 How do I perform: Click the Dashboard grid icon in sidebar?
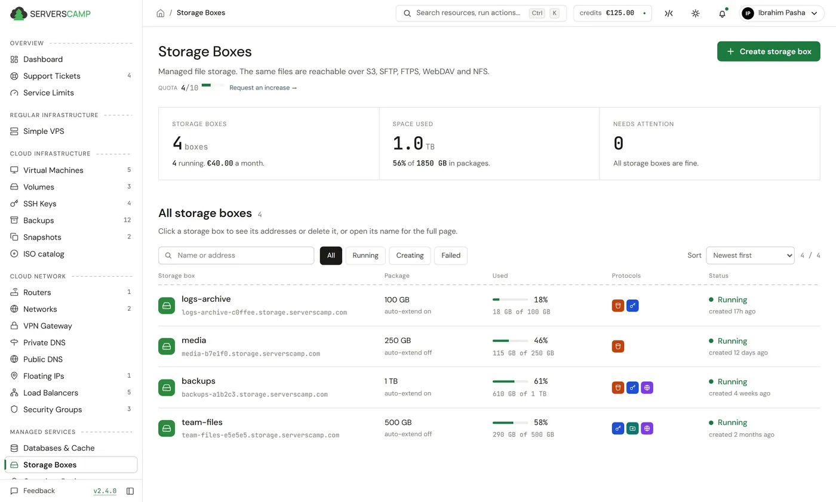tap(14, 59)
